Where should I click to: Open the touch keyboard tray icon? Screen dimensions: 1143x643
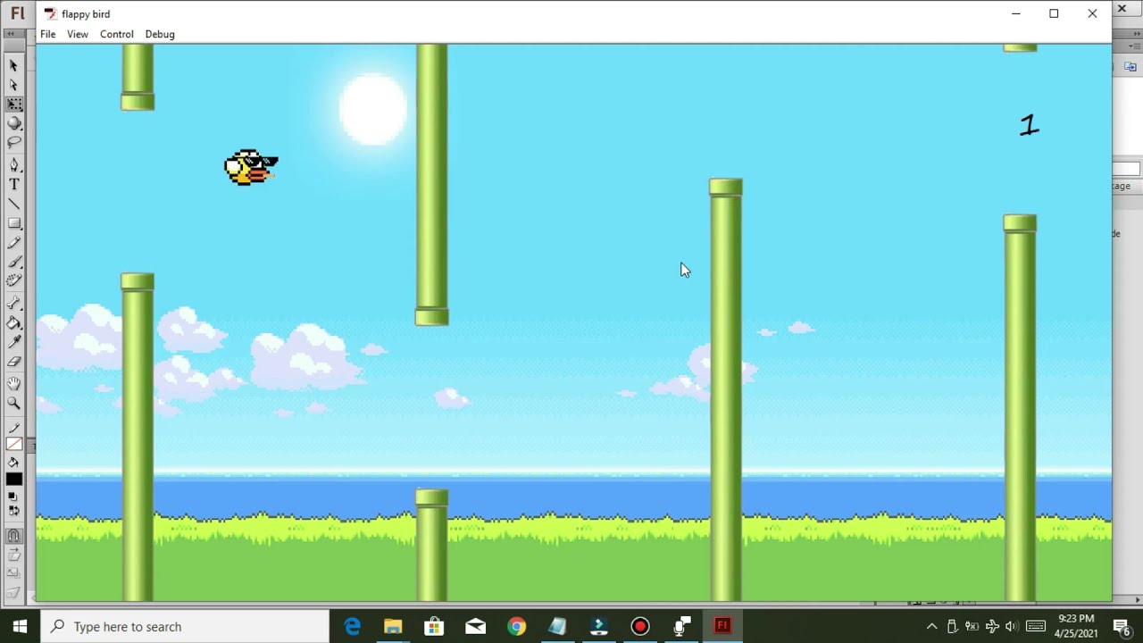point(1036,626)
